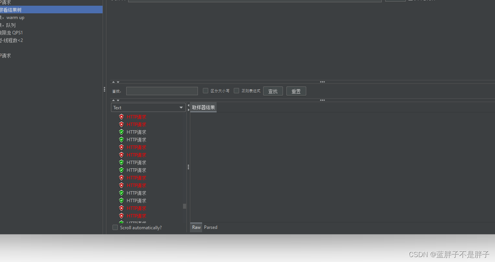Select the 'warm up' tree node

click(12, 18)
